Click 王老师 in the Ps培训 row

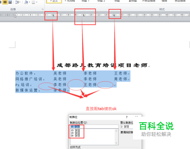pos(90,85)
